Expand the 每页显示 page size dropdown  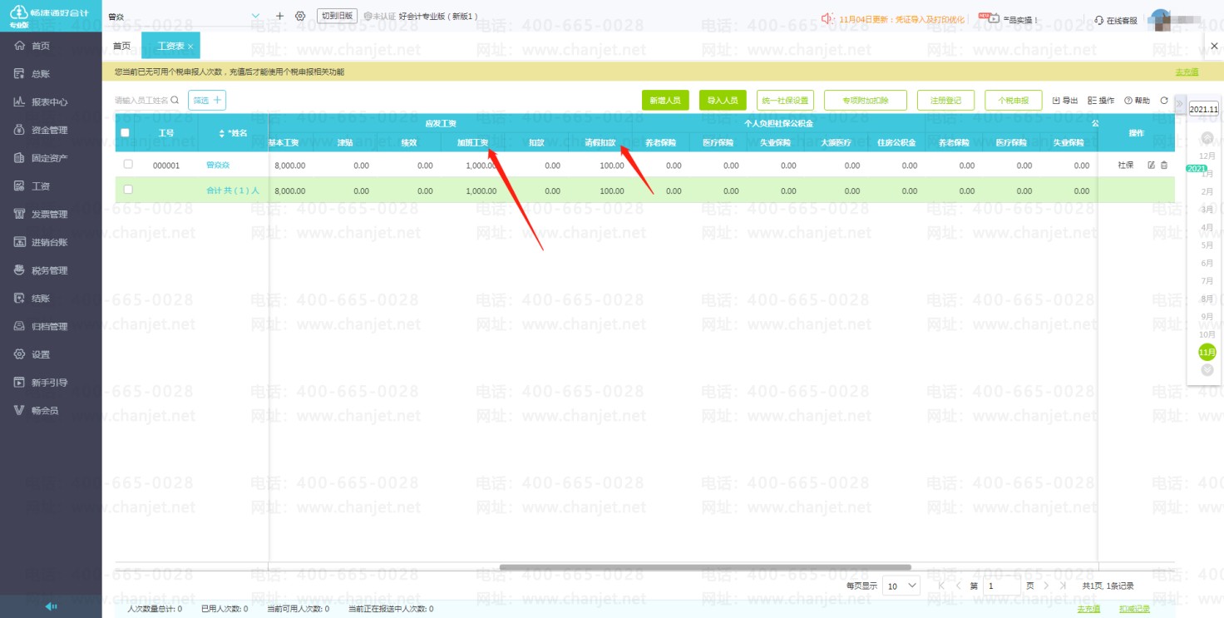[x=901, y=586]
